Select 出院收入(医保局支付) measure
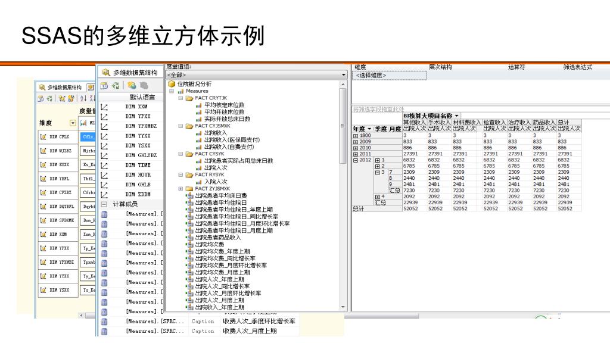The height and width of the screenshot is (343, 610). click(x=232, y=140)
